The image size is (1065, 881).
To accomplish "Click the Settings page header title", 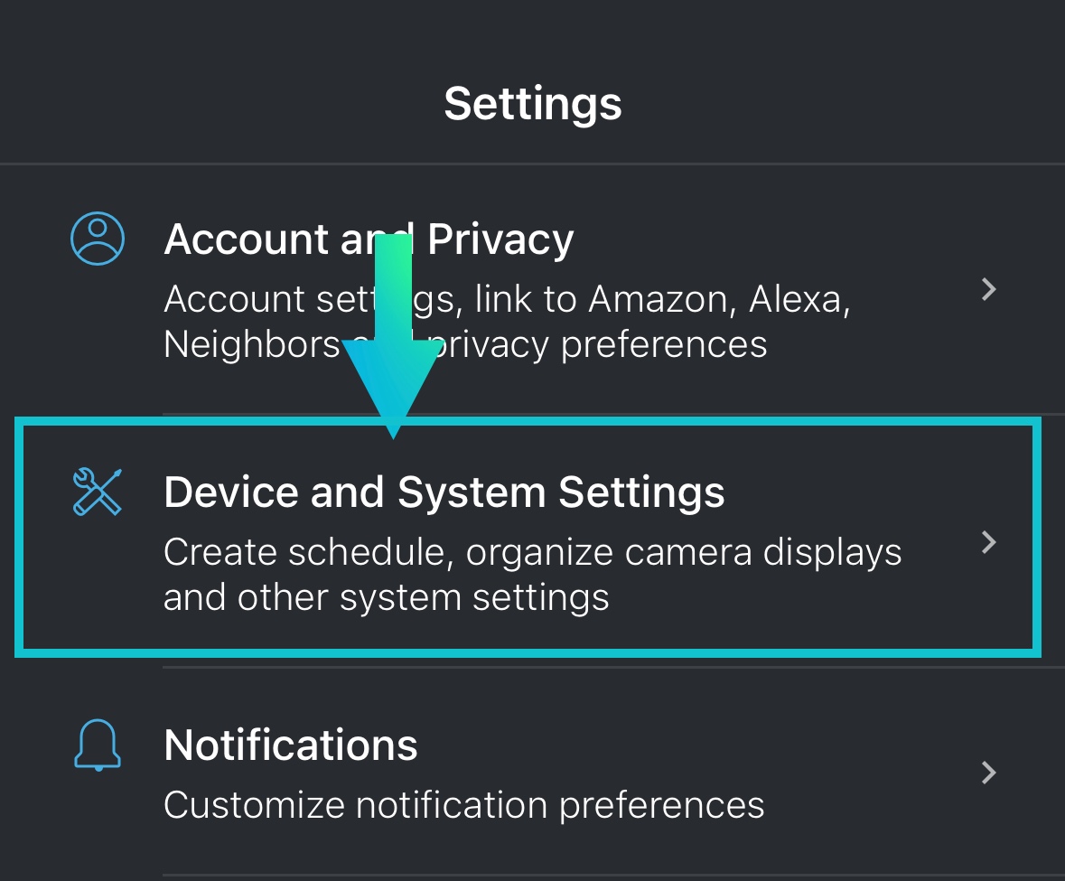I will point(533,104).
